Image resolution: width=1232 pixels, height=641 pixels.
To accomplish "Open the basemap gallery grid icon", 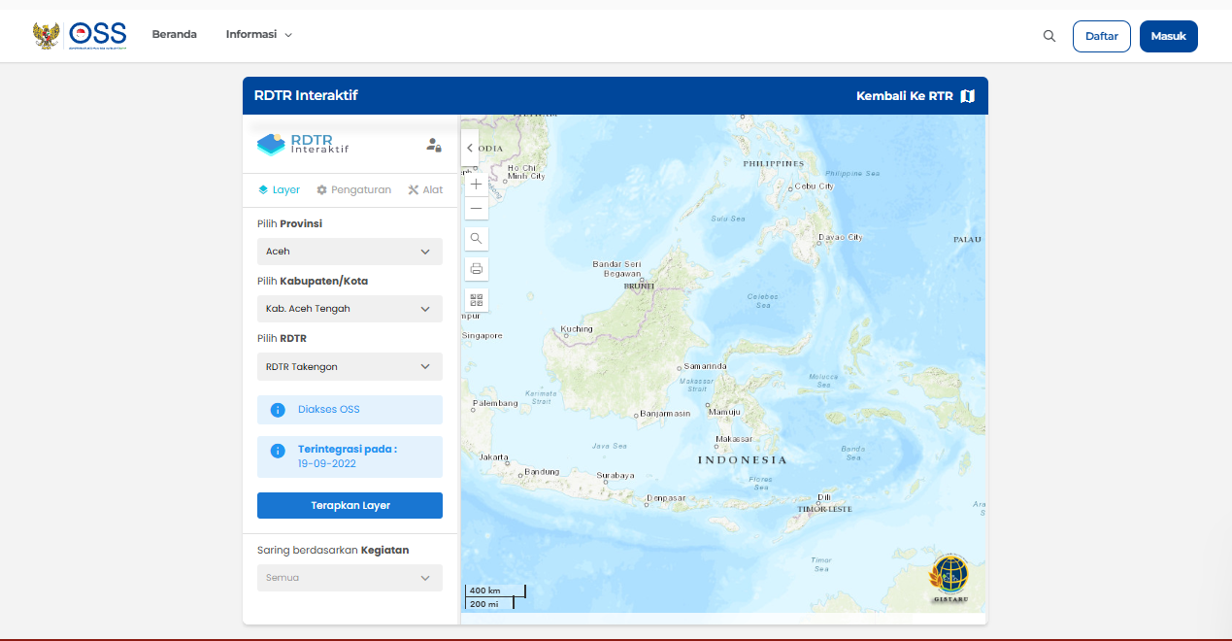I will [476, 299].
